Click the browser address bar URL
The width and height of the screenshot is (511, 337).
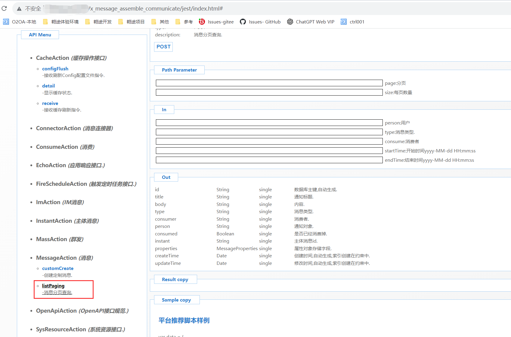pyautogui.click(x=156, y=9)
